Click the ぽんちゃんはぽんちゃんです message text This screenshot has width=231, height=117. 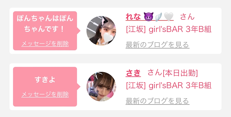(45, 24)
